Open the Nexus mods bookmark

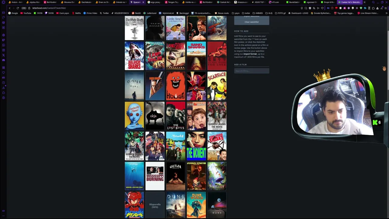(222, 13)
